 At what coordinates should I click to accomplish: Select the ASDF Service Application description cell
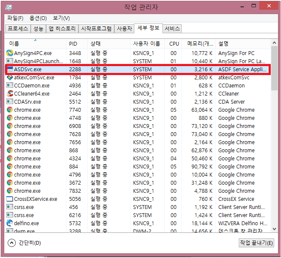pyautogui.click(x=242, y=70)
